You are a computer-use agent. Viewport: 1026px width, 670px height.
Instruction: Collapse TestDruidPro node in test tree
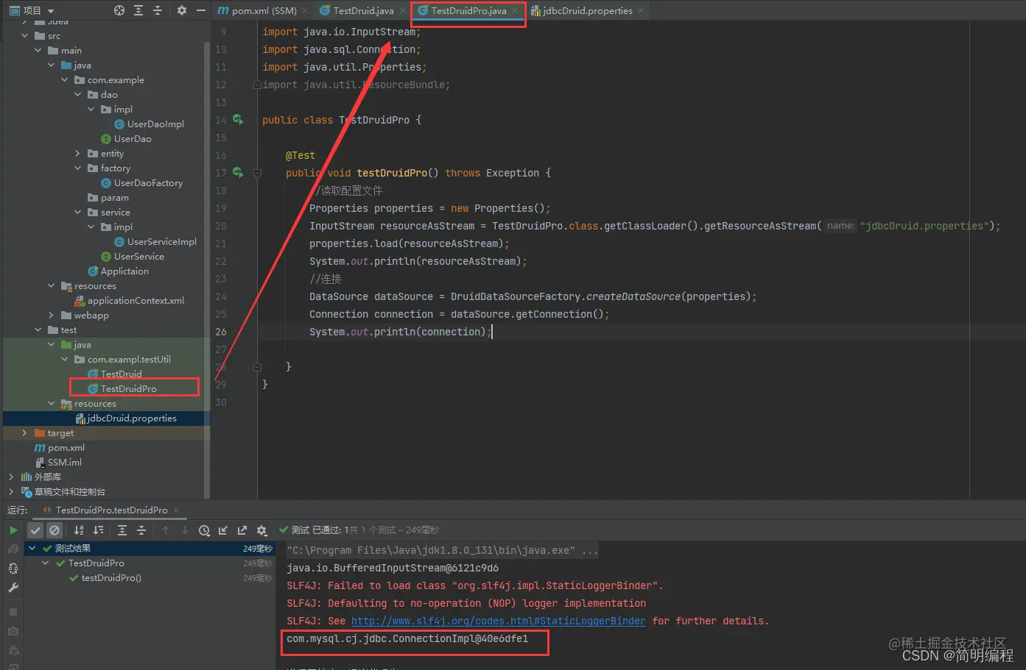(x=46, y=563)
